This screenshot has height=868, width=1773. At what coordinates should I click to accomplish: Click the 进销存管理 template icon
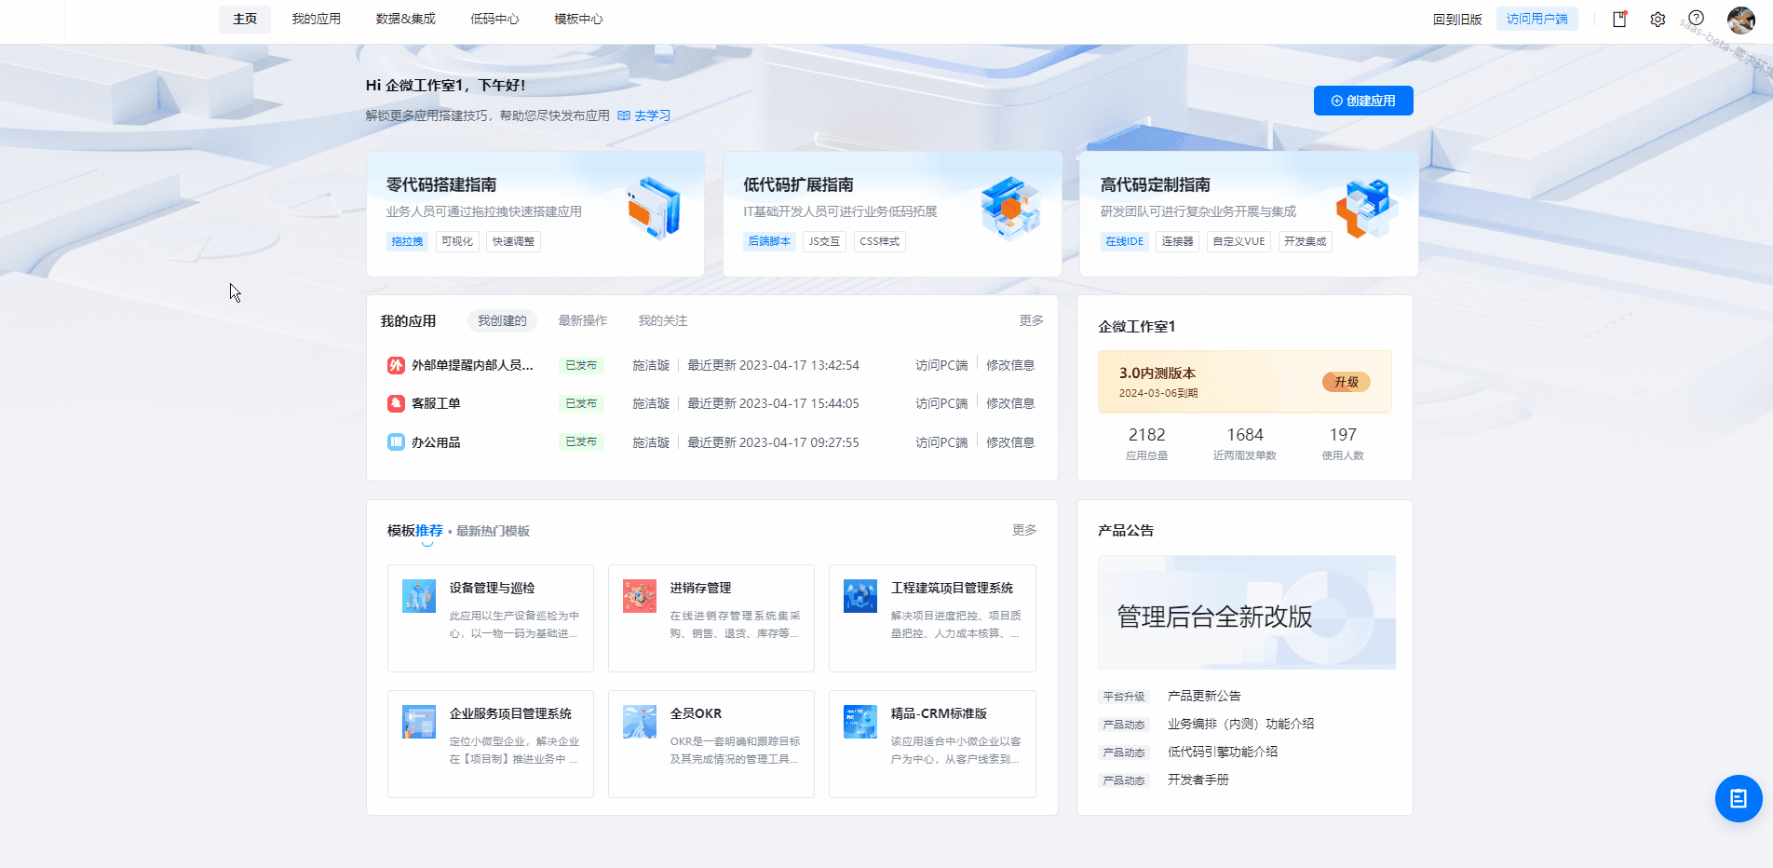coord(640,596)
